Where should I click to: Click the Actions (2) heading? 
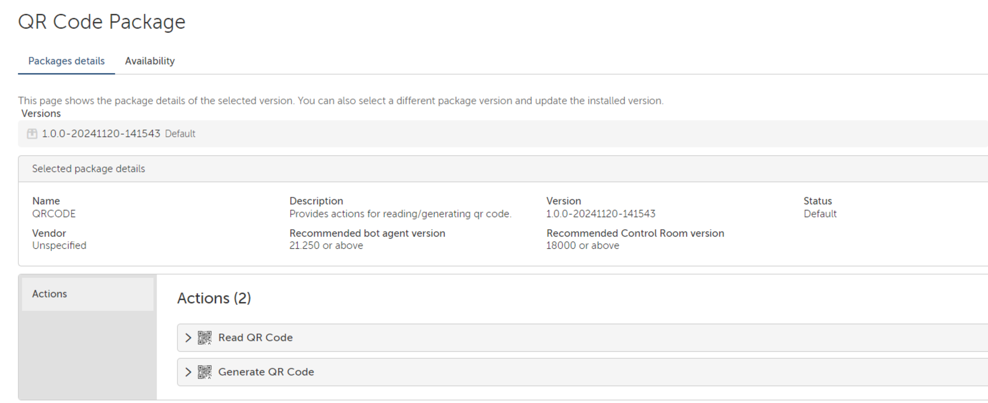click(214, 298)
